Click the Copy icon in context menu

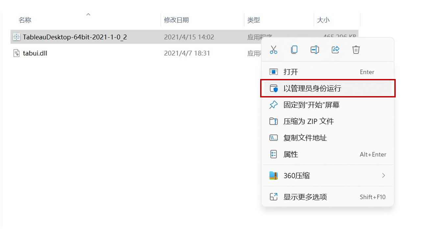[294, 50]
